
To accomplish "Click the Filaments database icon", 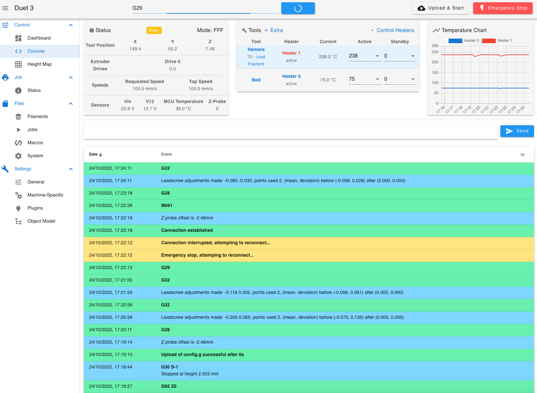I will tap(18, 116).
